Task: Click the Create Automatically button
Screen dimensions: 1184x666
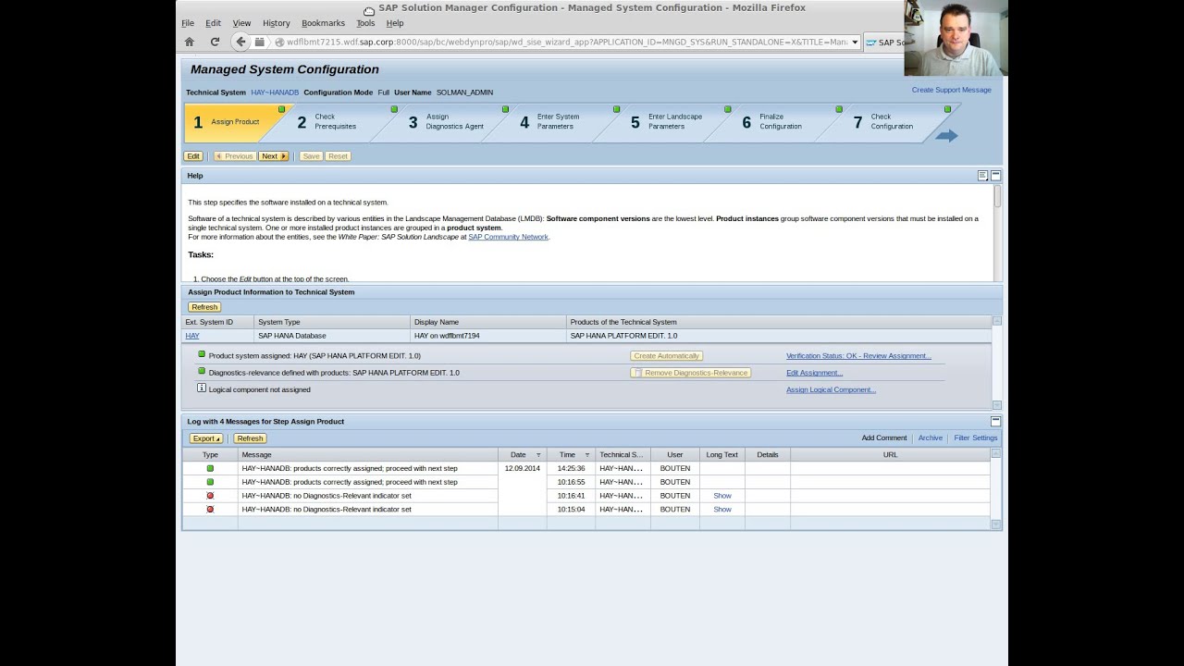Action: (x=666, y=356)
